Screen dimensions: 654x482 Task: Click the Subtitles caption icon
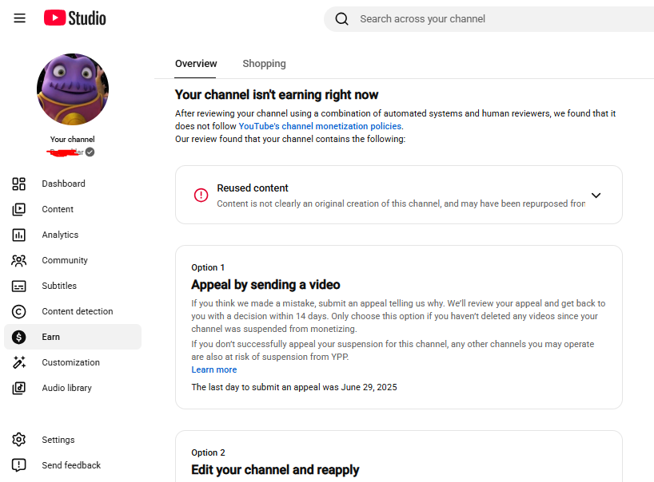tap(18, 286)
